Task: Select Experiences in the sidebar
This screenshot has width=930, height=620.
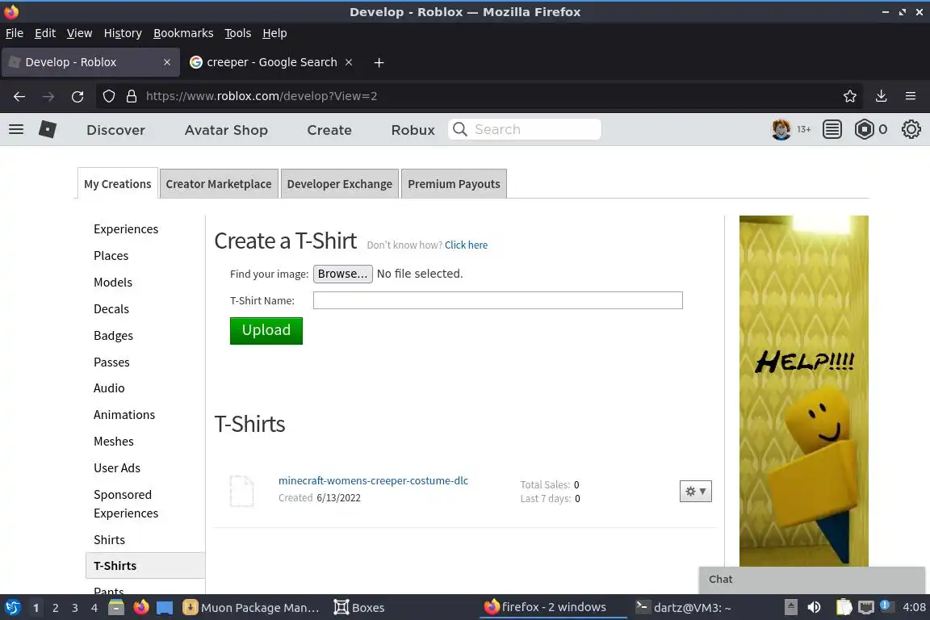Action: [126, 229]
